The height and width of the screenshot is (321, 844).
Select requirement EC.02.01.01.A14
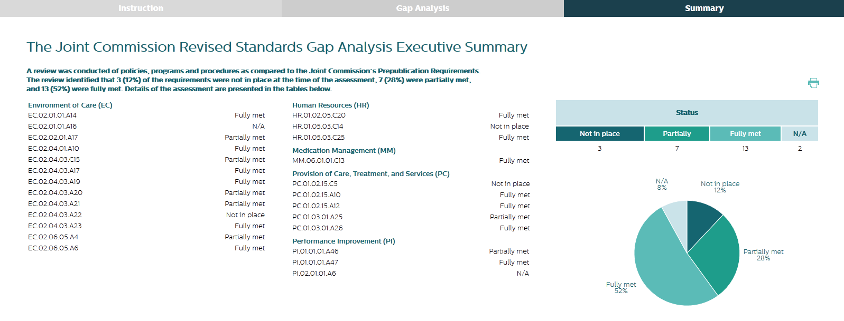click(x=52, y=115)
